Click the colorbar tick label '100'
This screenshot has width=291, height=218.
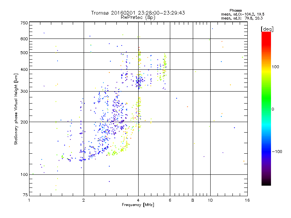tap(275, 67)
